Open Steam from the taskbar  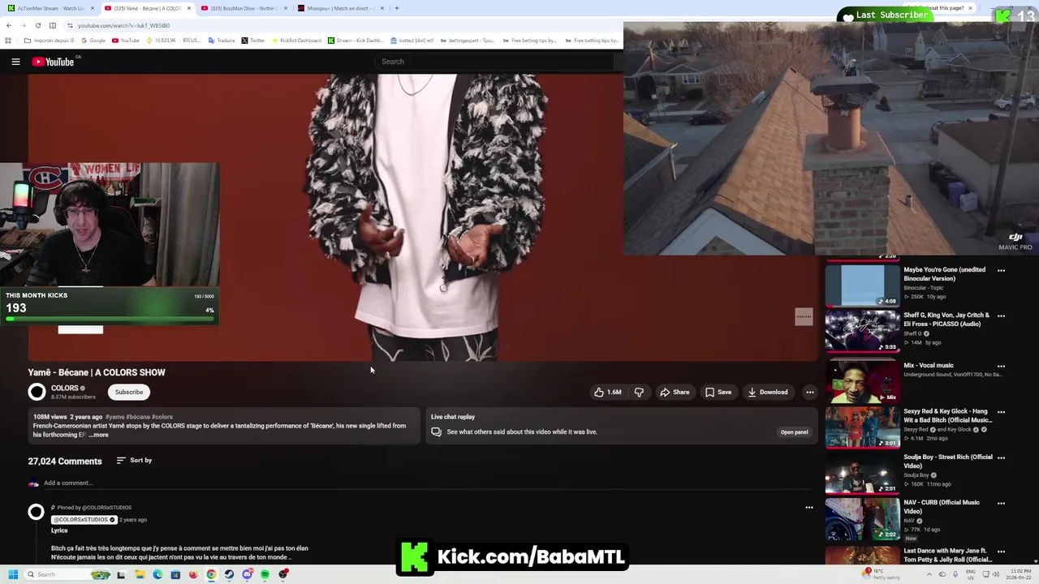(x=229, y=574)
